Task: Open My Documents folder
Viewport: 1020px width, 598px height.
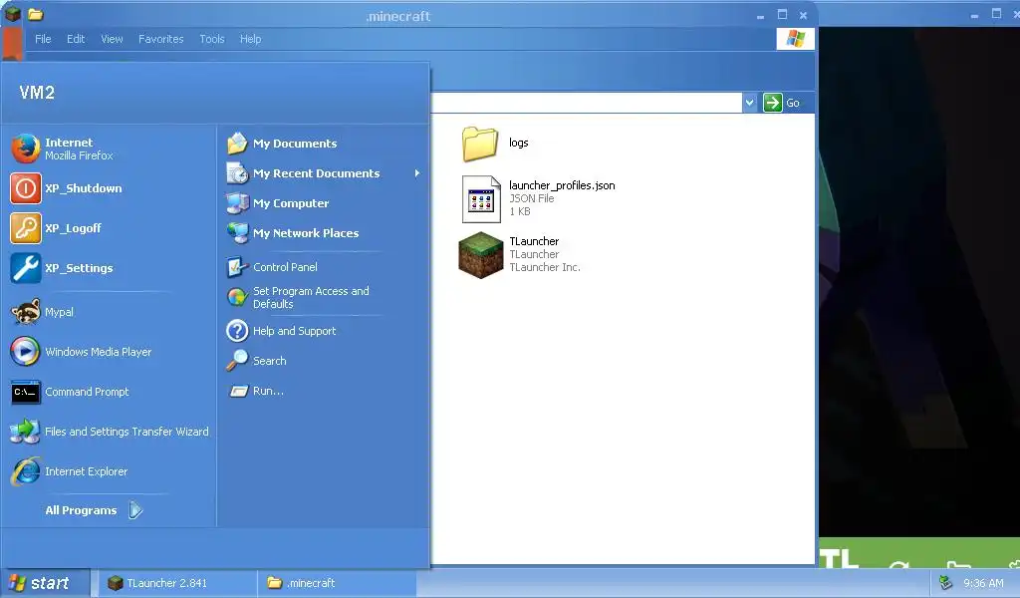Action: [281, 144]
